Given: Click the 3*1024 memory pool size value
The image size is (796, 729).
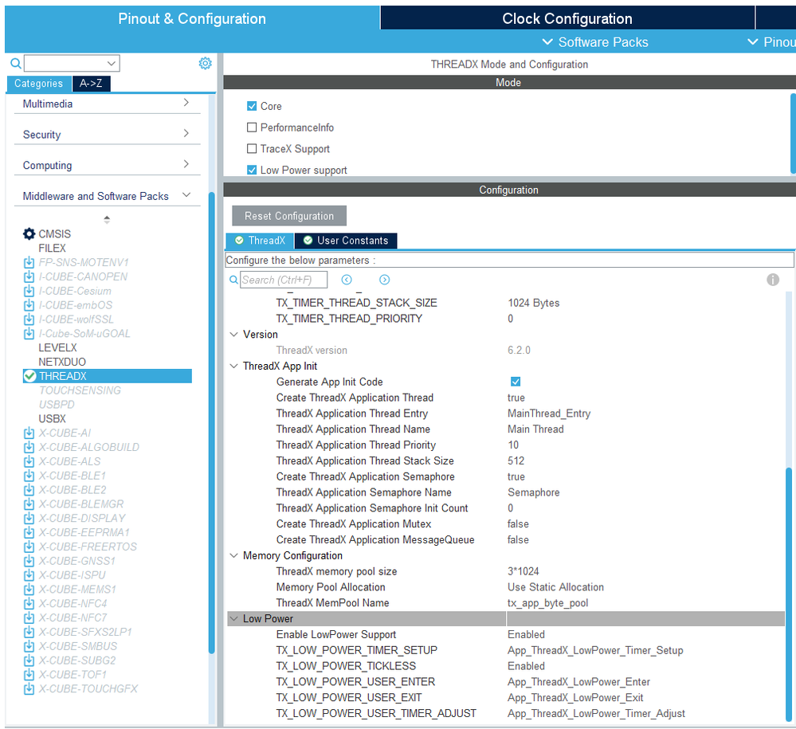Looking at the screenshot, I should (x=523, y=571).
